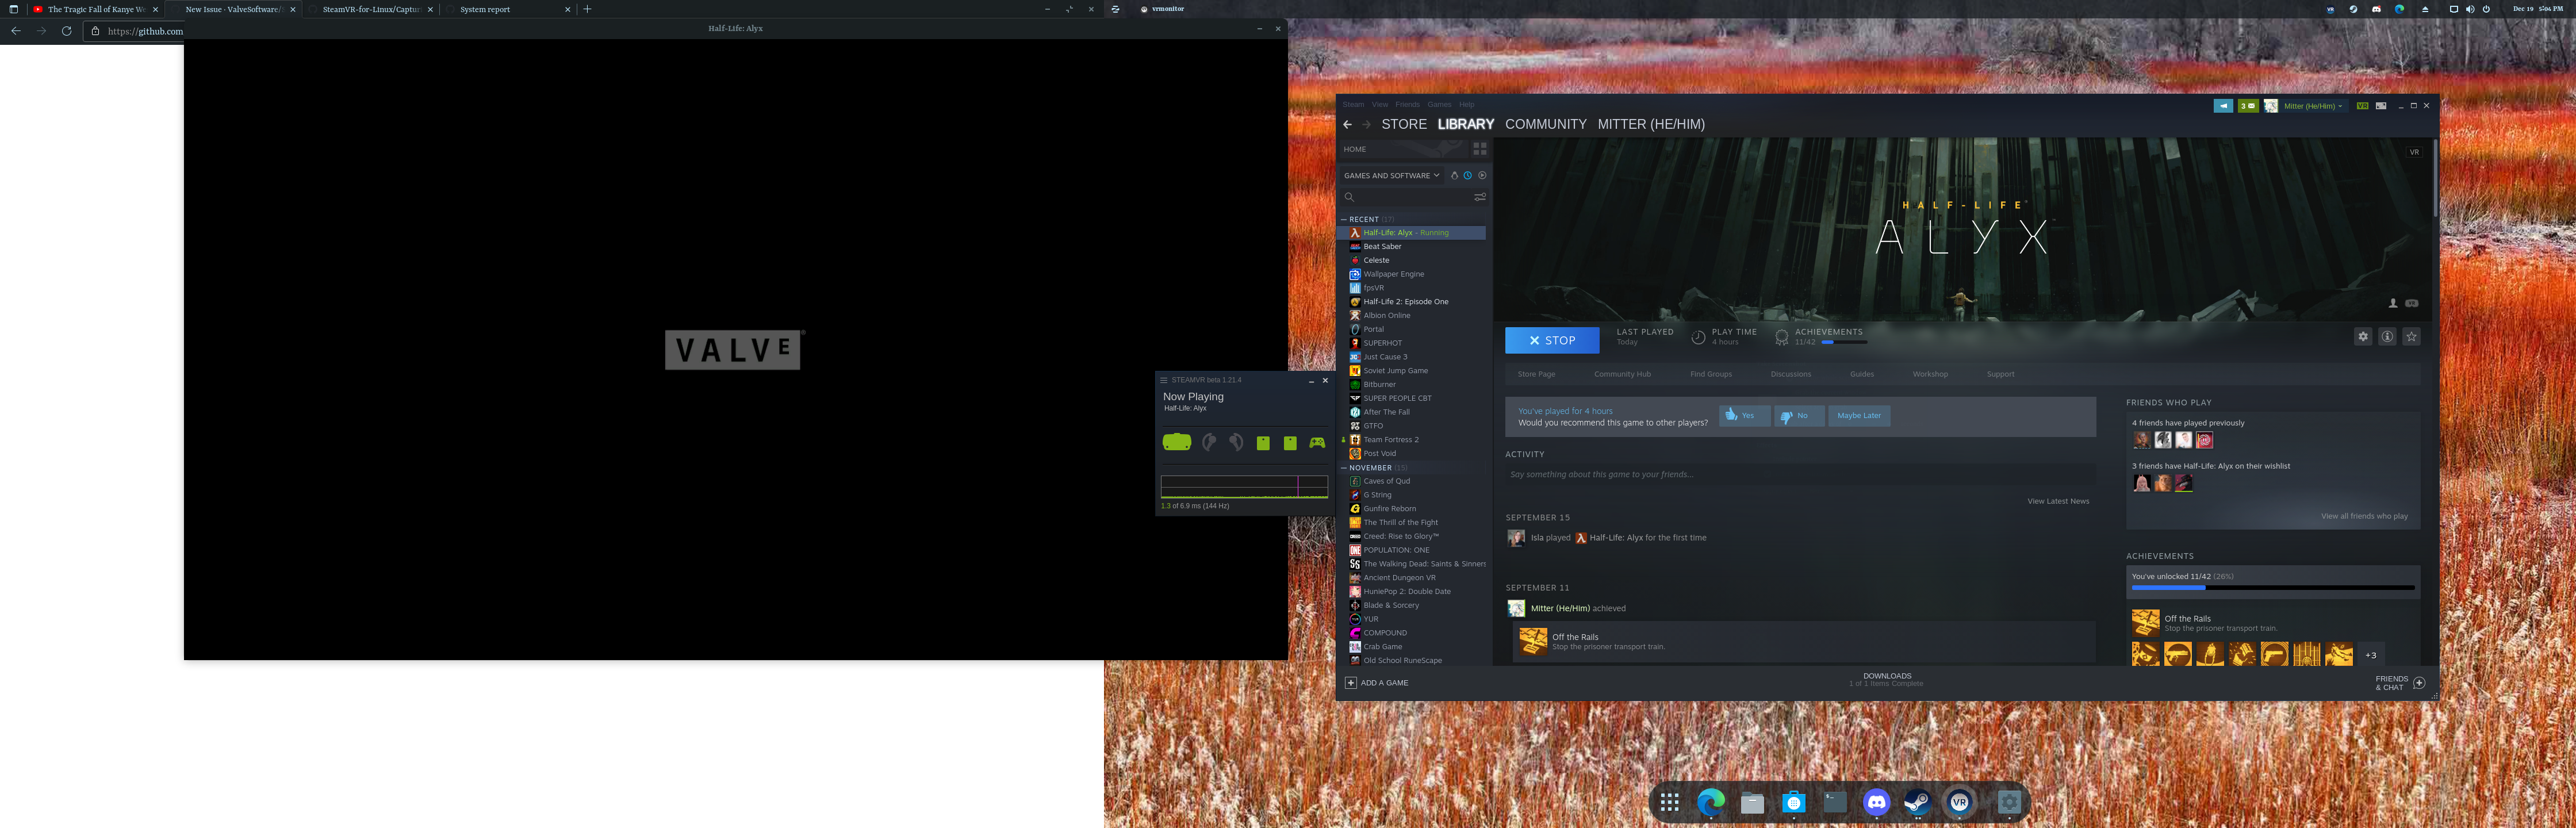Reload the GitHub page in the browser
Screen dimensions: 2576x828
pyautogui.click(x=66, y=31)
